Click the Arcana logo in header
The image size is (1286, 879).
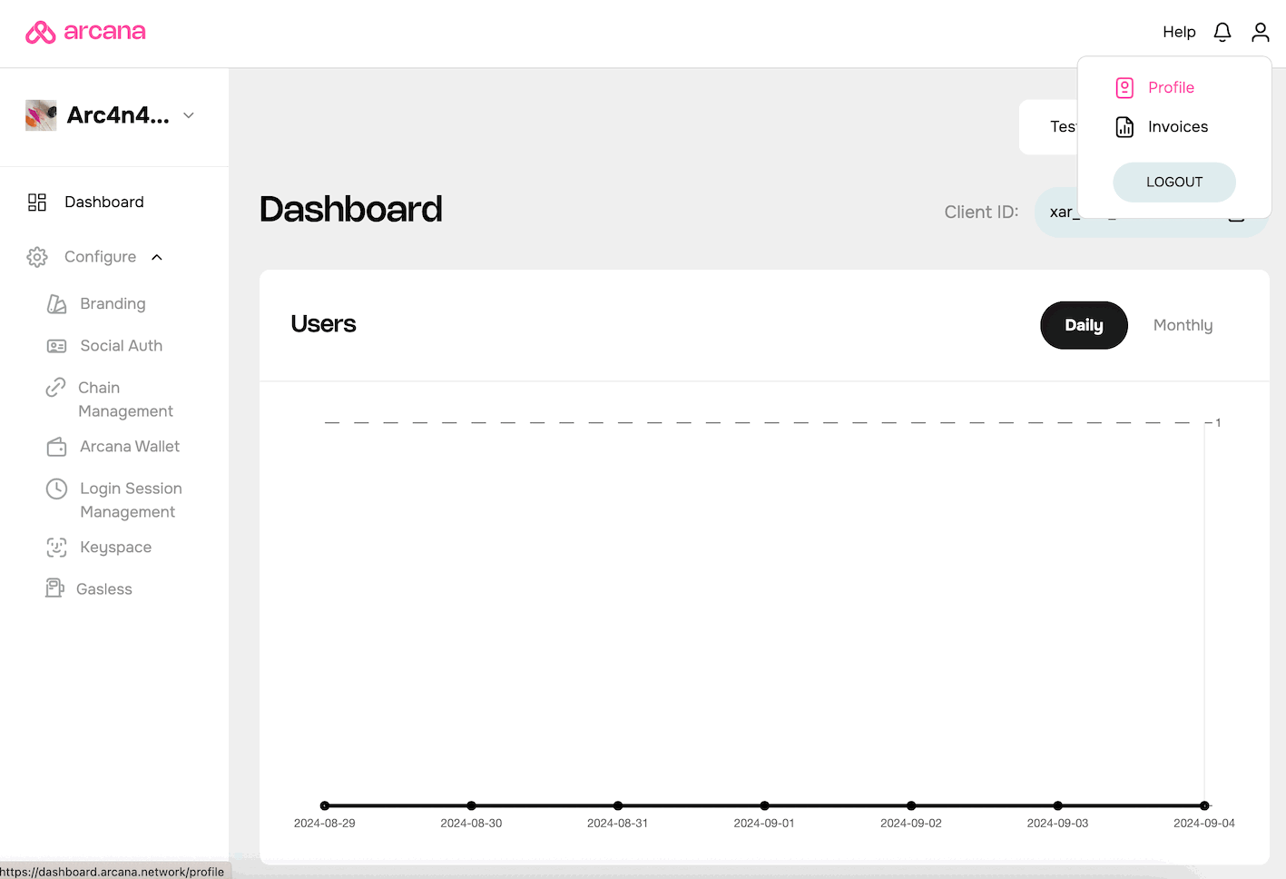85,32
